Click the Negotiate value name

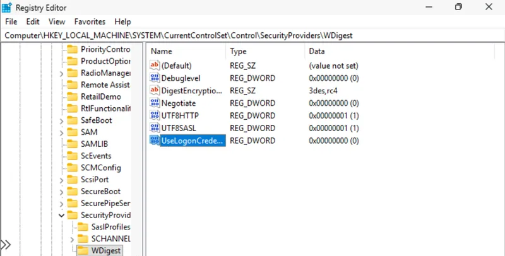tap(179, 103)
